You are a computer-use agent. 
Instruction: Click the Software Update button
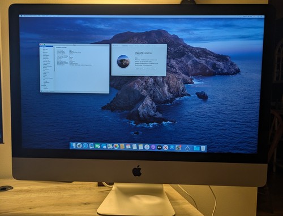151,69
